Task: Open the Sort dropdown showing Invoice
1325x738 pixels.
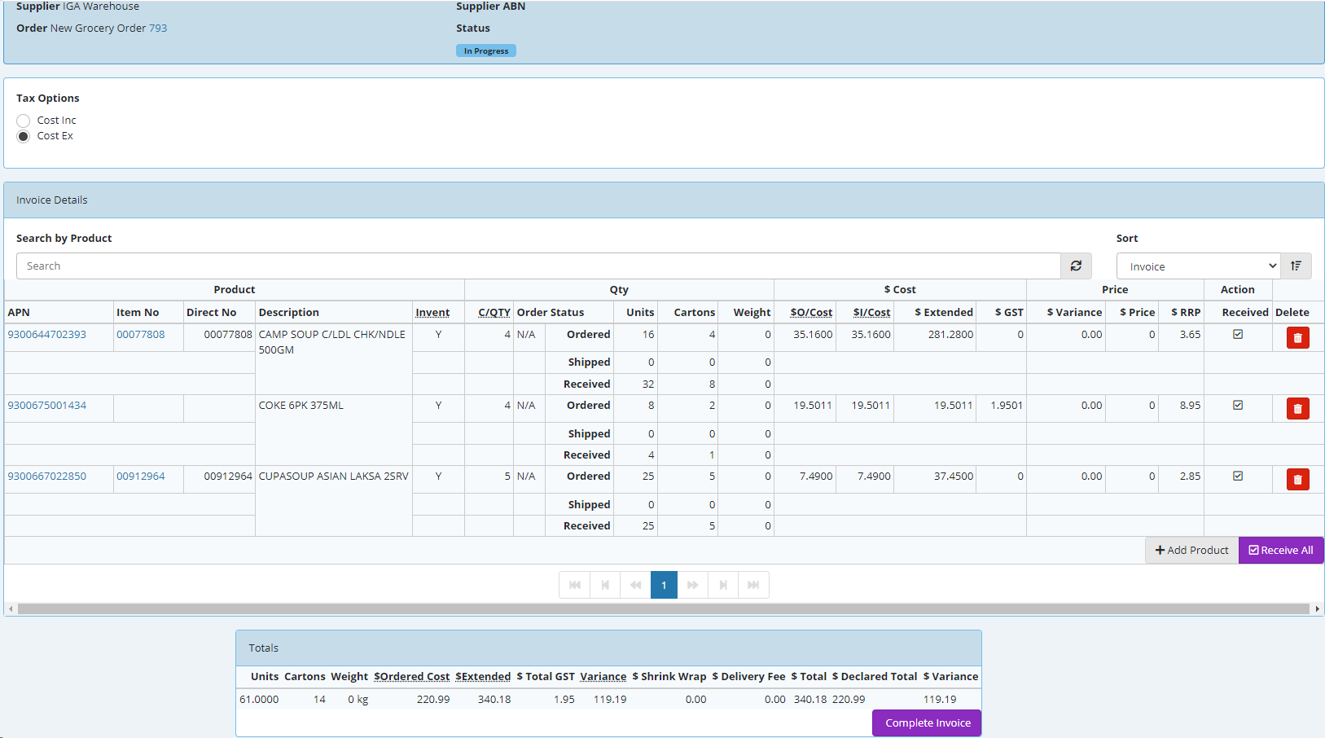Action: point(1199,266)
